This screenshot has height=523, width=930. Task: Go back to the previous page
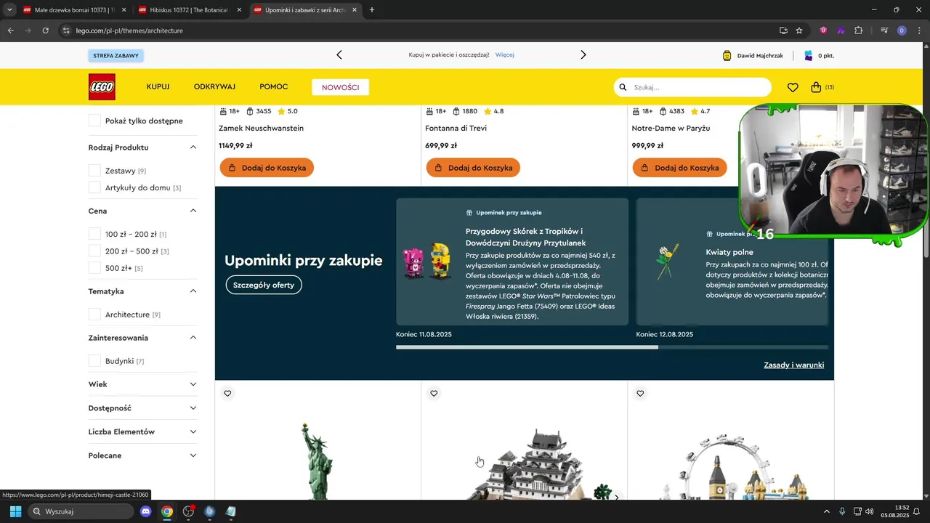[x=10, y=31]
